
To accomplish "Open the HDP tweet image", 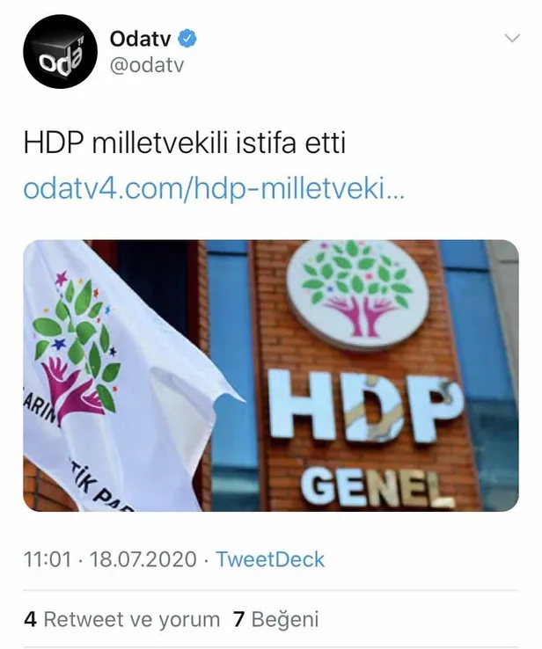I will (x=271, y=376).
